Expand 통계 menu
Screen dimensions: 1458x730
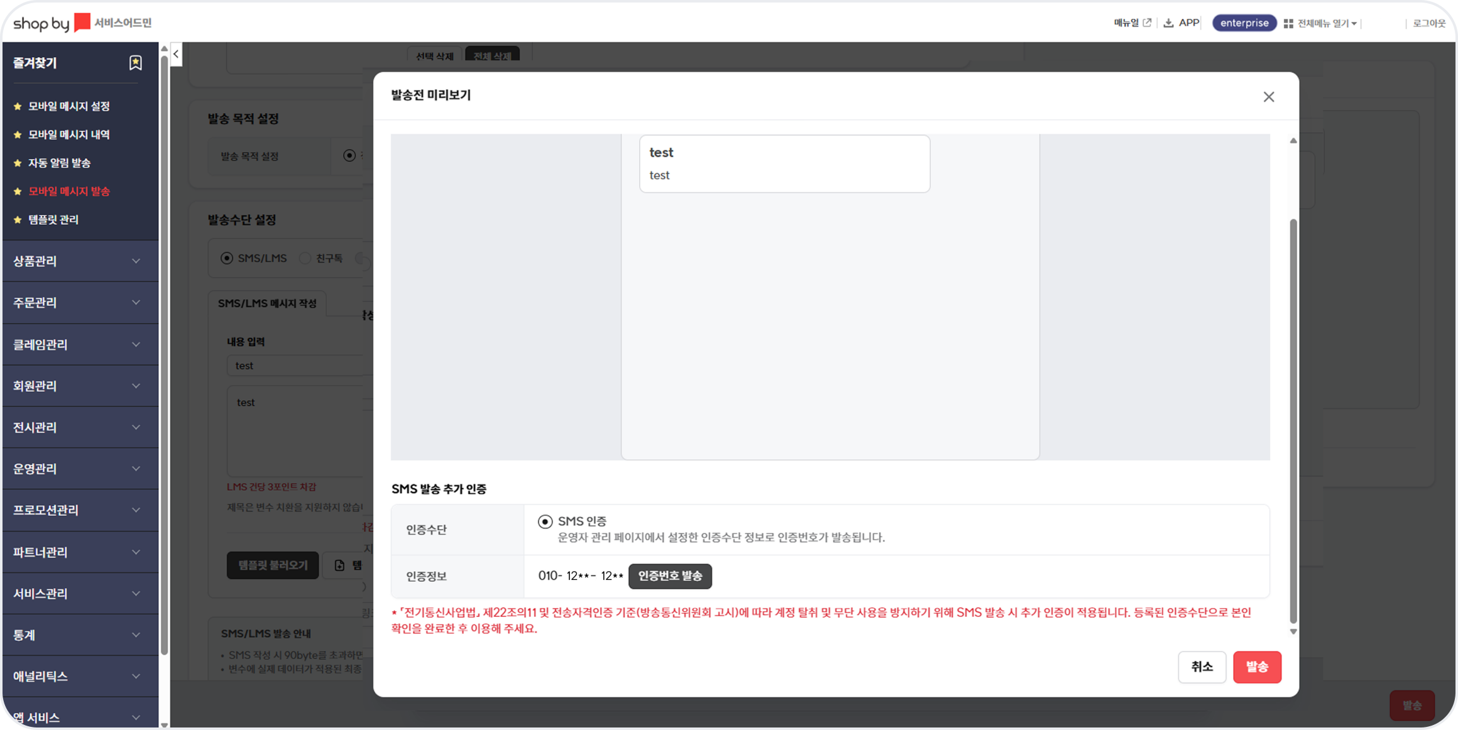(80, 635)
